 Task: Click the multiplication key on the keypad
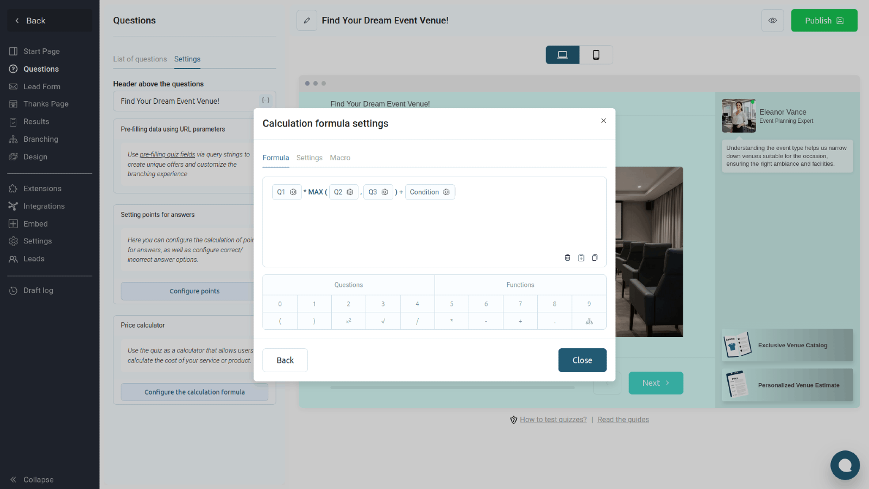click(451, 321)
